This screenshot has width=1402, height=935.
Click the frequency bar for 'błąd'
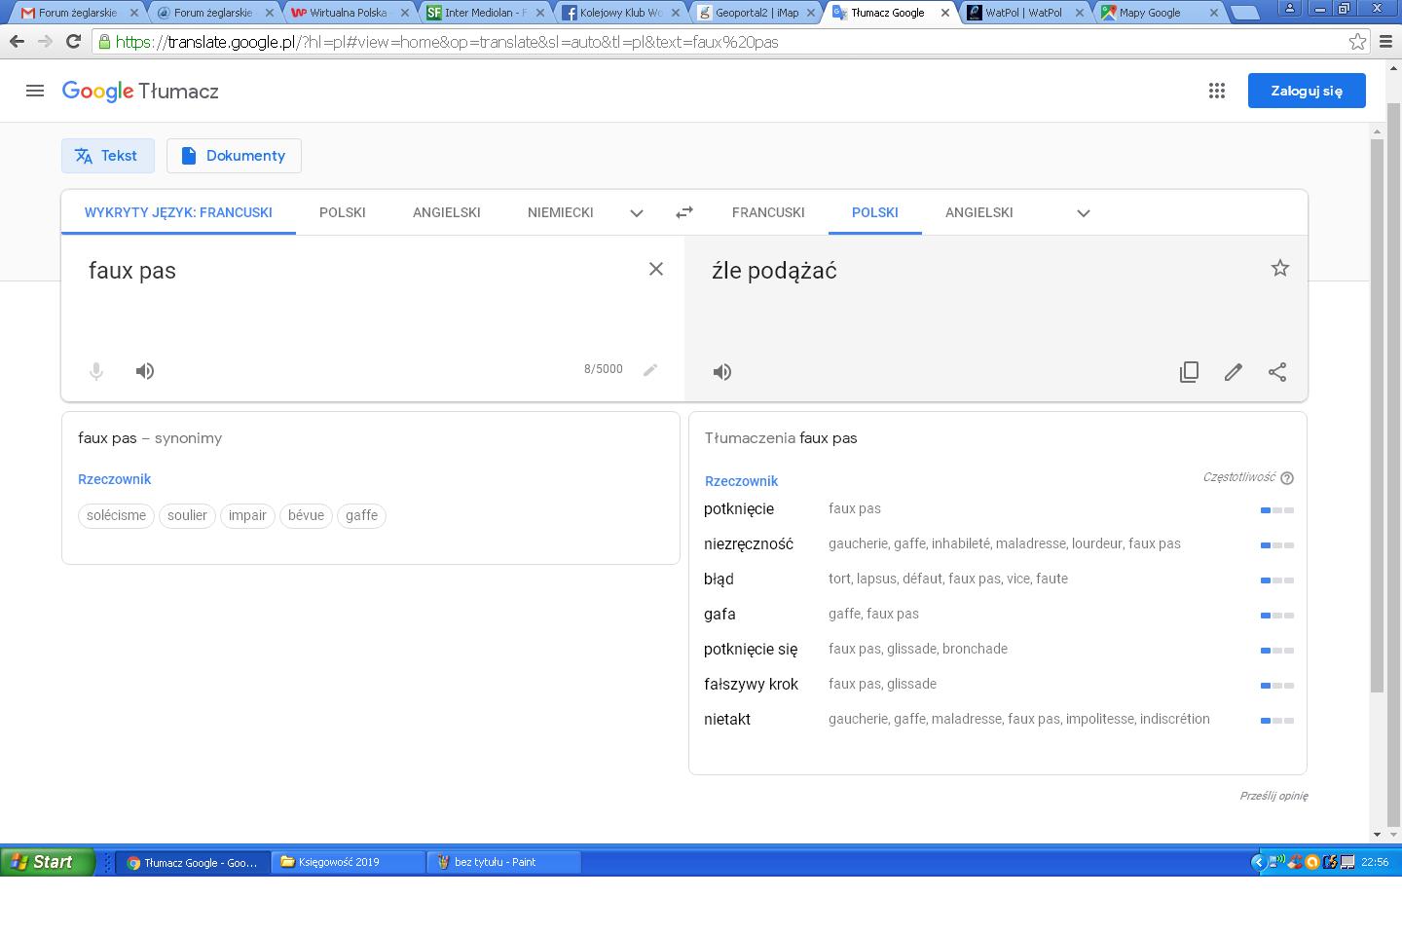[1277, 580]
